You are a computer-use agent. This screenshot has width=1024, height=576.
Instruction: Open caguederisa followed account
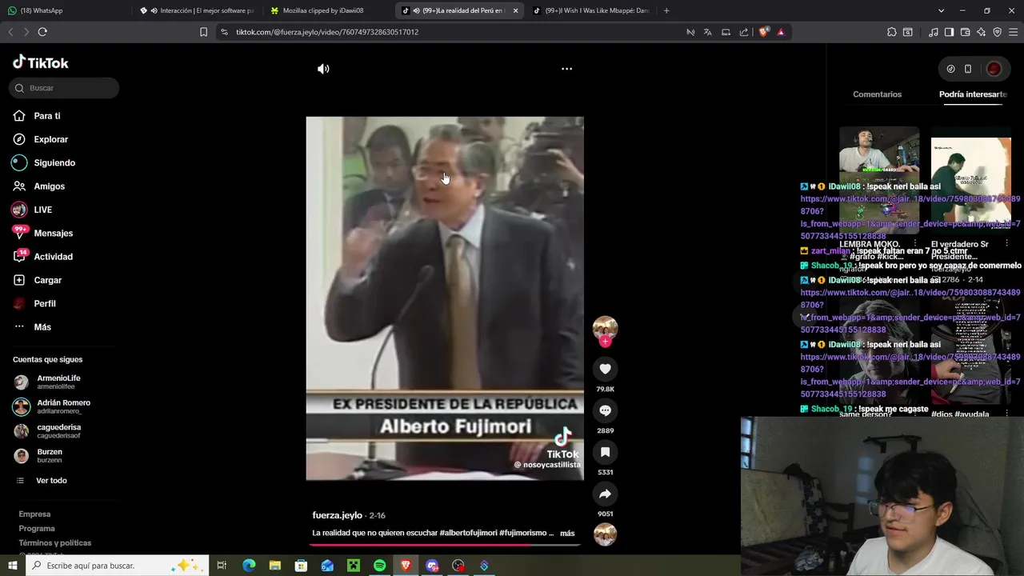[48, 431]
